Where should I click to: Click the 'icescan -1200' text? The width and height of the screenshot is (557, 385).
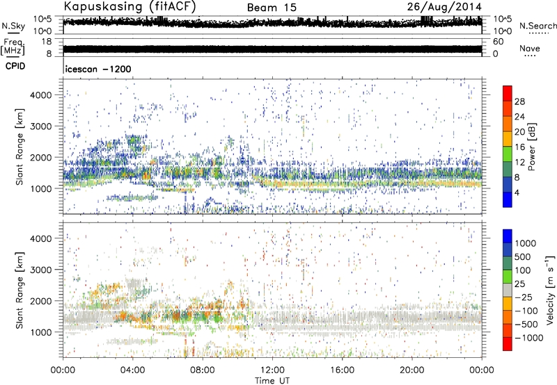pos(98,69)
